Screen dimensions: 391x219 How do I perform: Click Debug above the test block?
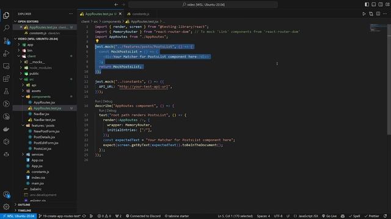pyautogui.click(x=112, y=111)
